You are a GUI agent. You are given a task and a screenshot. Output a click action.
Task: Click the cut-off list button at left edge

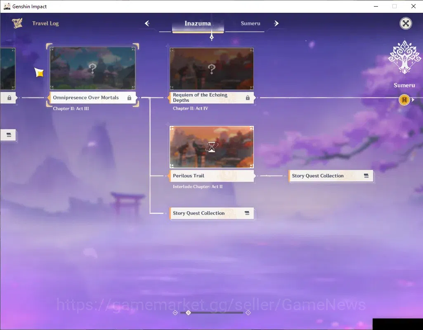click(8, 135)
